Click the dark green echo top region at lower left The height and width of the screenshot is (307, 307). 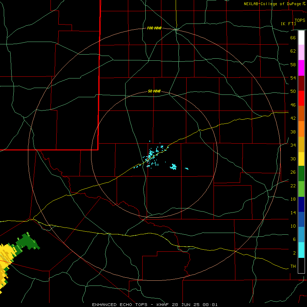27,242
